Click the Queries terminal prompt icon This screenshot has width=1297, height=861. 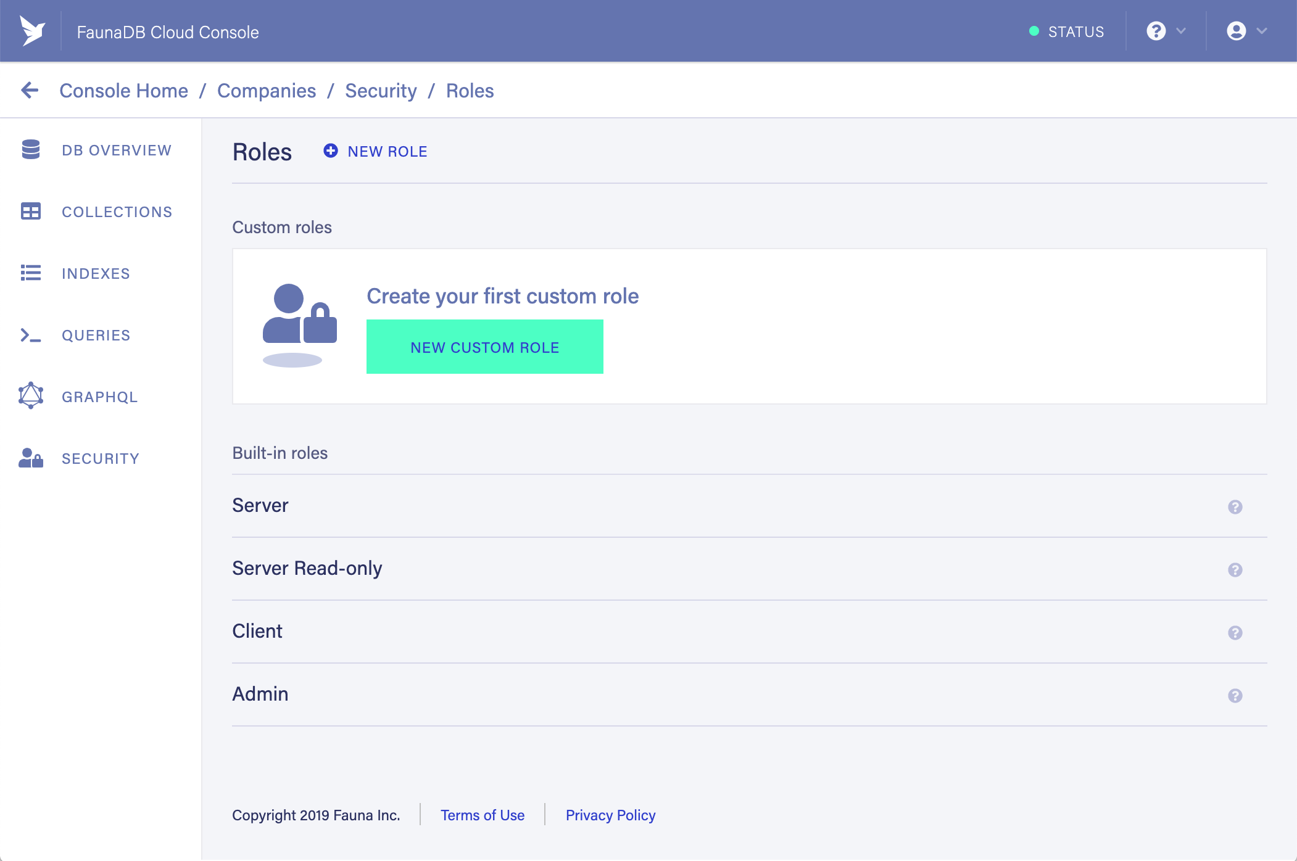pyautogui.click(x=30, y=335)
